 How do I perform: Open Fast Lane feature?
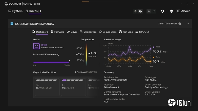(x=126, y=32)
